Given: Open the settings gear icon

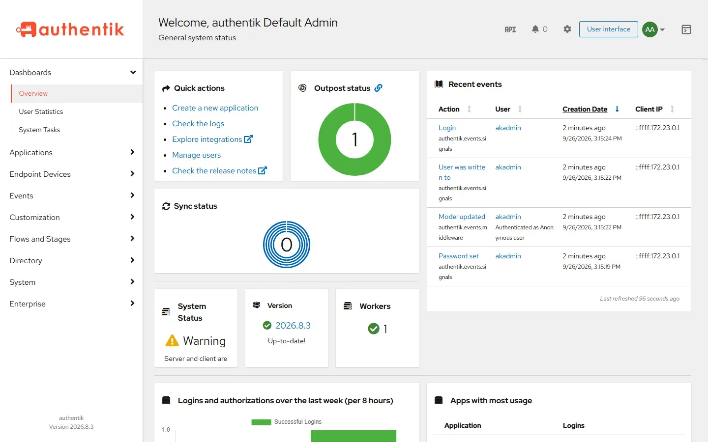Looking at the screenshot, I should 567,29.
